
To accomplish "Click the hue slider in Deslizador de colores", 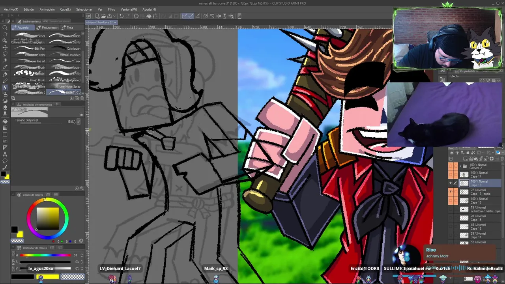I will tap(45, 255).
